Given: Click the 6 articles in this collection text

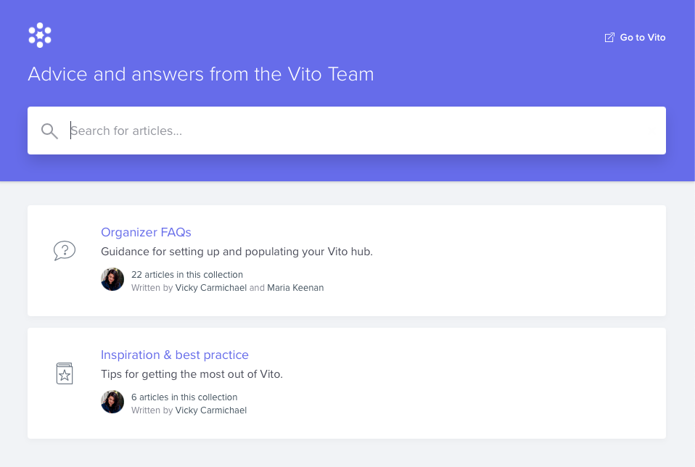Looking at the screenshot, I should [184, 397].
